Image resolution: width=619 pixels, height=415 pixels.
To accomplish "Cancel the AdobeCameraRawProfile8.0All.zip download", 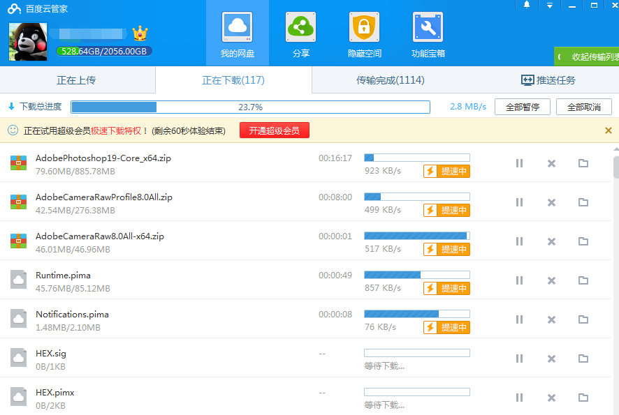I will pyautogui.click(x=551, y=202).
